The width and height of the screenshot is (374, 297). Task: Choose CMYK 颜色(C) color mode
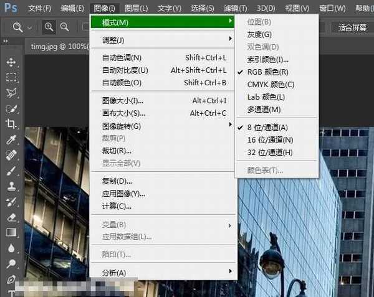pyautogui.click(x=271, y=84)
